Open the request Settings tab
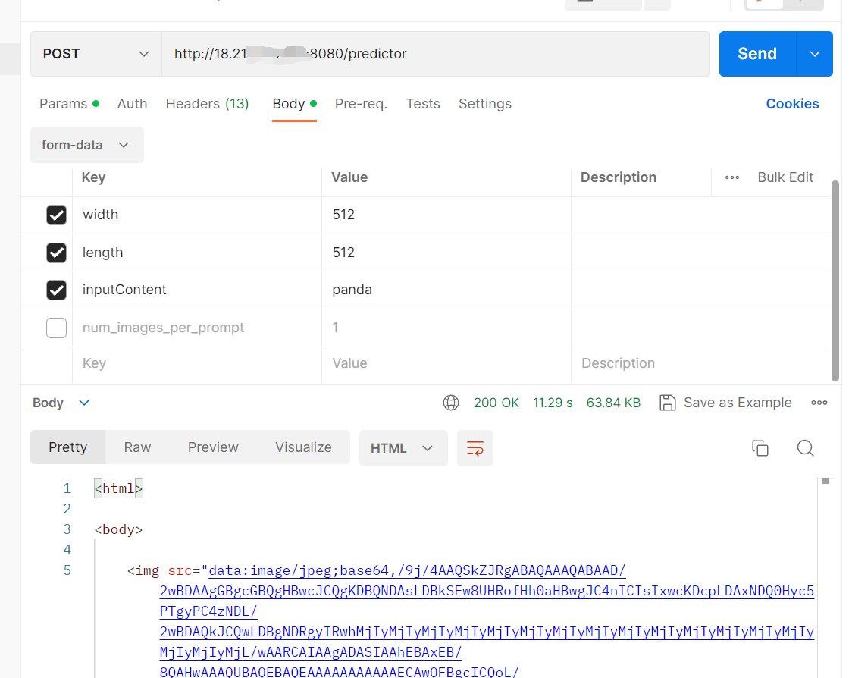The image size is (852, 678). (484, 104)
